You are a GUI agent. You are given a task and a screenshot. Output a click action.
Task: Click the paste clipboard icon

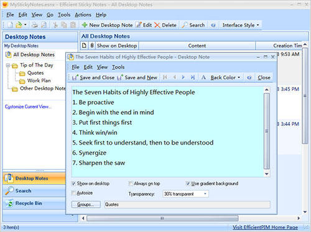[73, 25]
